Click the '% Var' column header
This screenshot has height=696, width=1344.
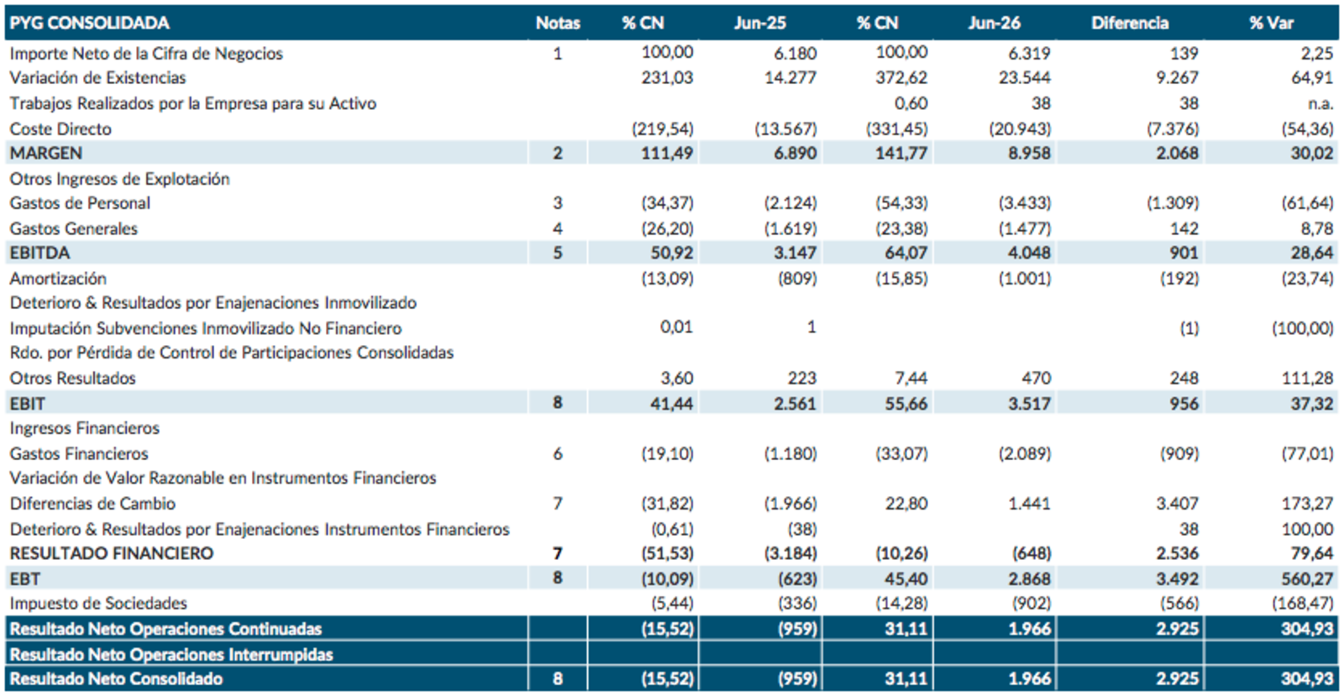(x=1271, y=24)
